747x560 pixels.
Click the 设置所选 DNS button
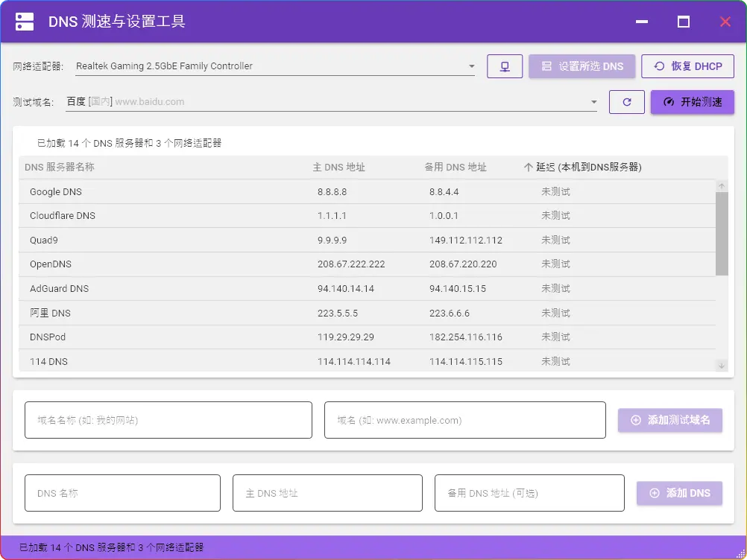pos(582,66)
